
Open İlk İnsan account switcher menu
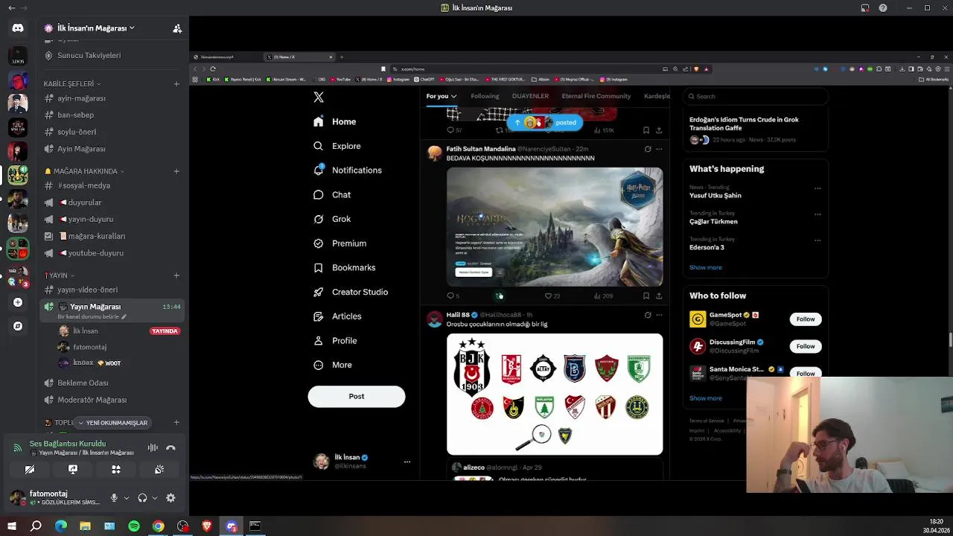pyautogui.click(x=363, y=462)
